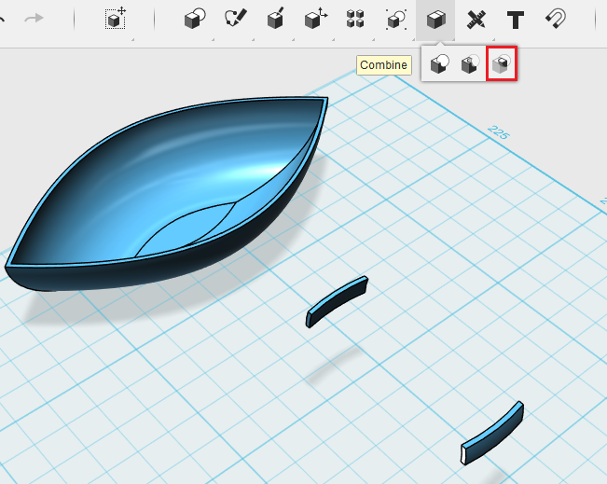Select the Measure tool
The height and width of the screenshot is (484, 607).
tap(476, 20)
